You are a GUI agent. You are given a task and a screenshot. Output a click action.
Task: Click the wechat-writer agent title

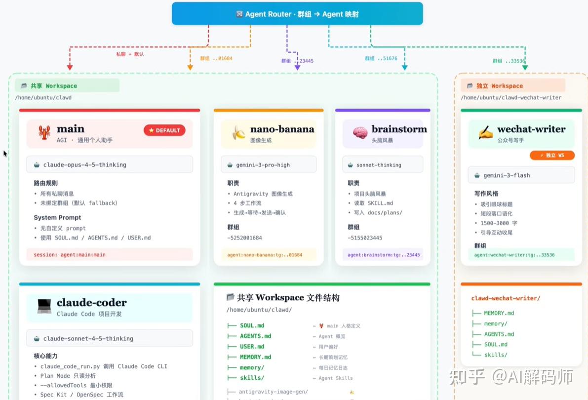coord(531,129)
